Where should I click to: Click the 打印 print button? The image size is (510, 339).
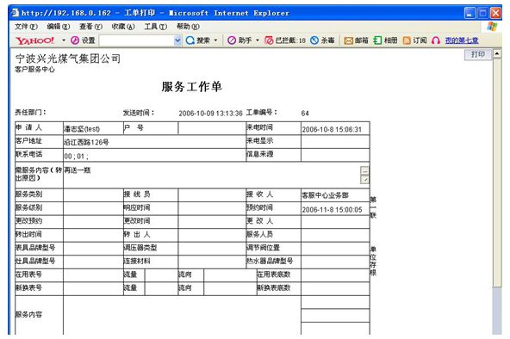pyautogui.click(x=478, y=54)
